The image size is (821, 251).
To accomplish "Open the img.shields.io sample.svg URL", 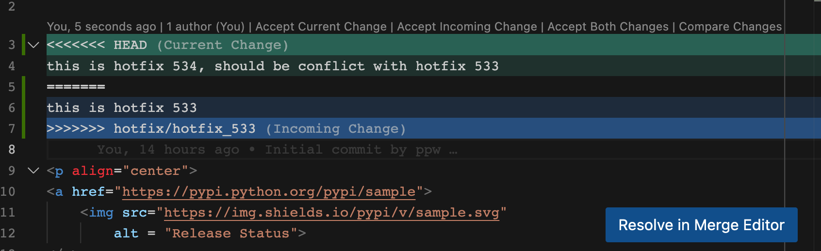I will click(331, 213).
